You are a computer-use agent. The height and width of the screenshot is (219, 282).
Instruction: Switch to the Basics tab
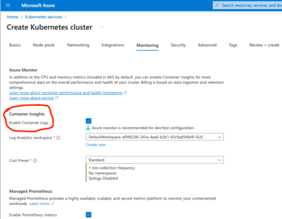[15, 45]
